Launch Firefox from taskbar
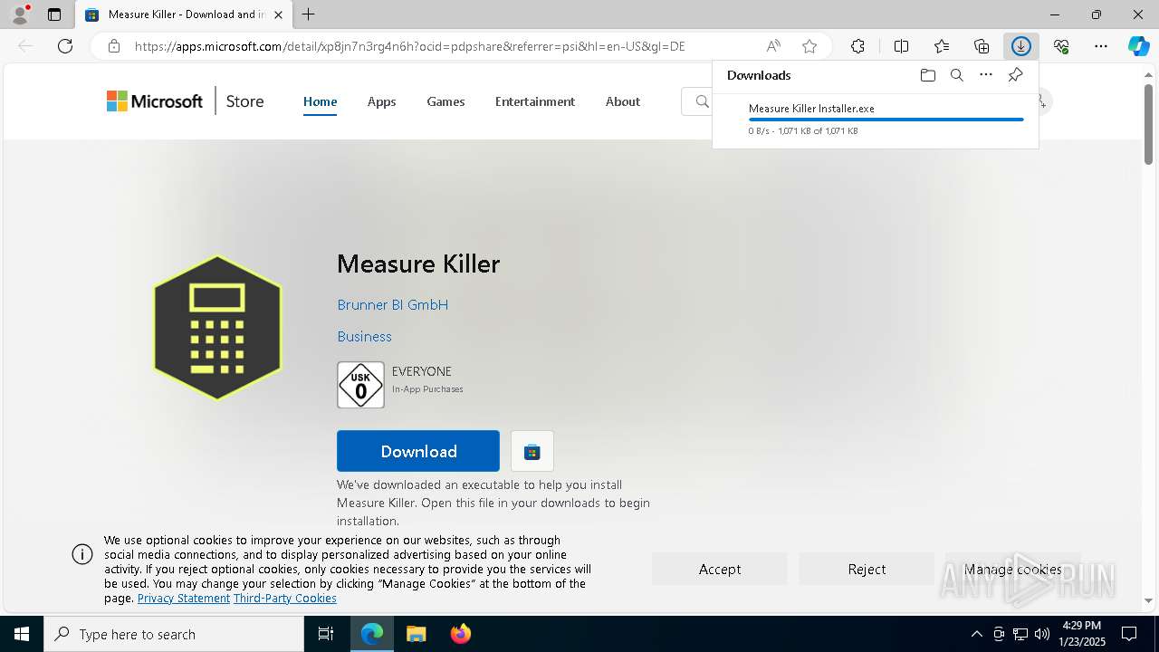Image resolution: width=1159 pixels, height=652 pixels. click(460, 634)
